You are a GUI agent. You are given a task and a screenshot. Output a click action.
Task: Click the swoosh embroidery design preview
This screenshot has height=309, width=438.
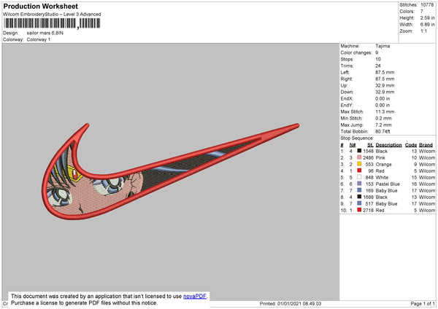(170, 171)
